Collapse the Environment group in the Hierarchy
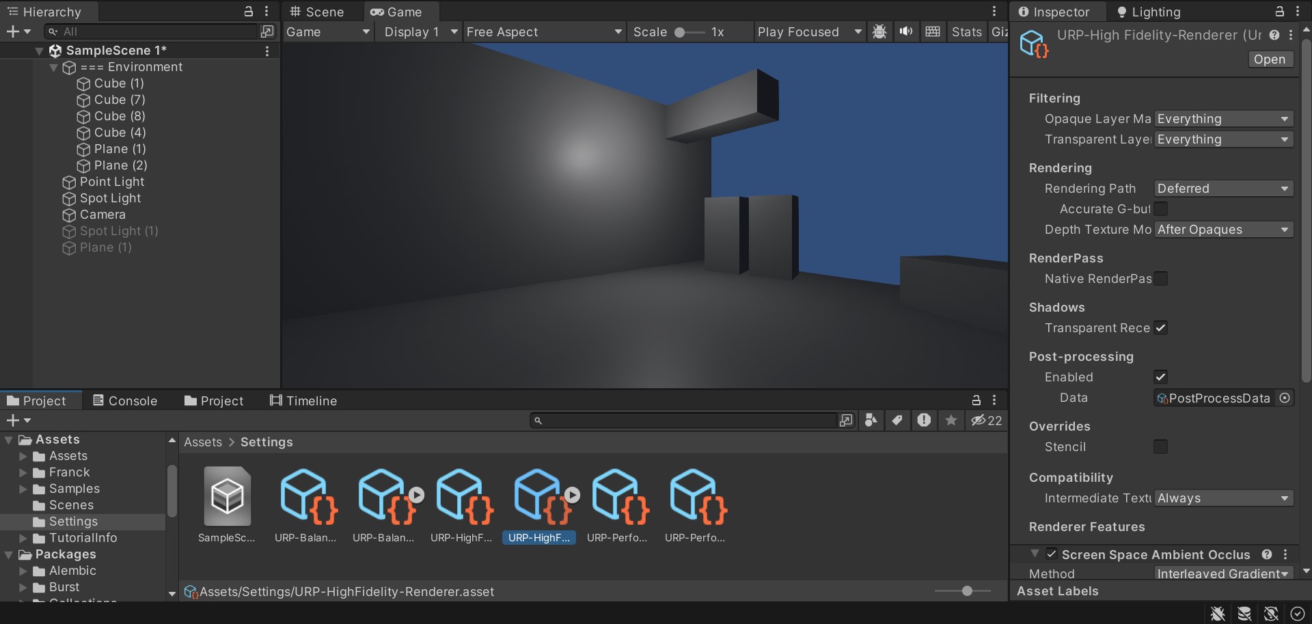1312x624 pixels. click(x=53, y=67)
